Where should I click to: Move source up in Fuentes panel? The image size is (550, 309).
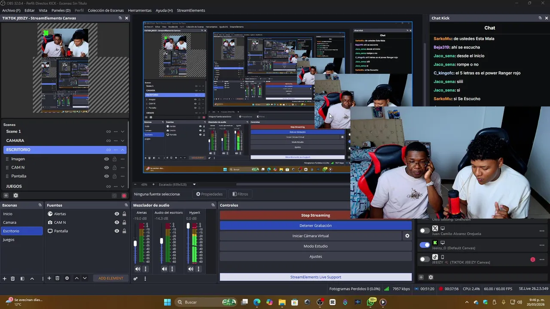(x=76, y=279)
